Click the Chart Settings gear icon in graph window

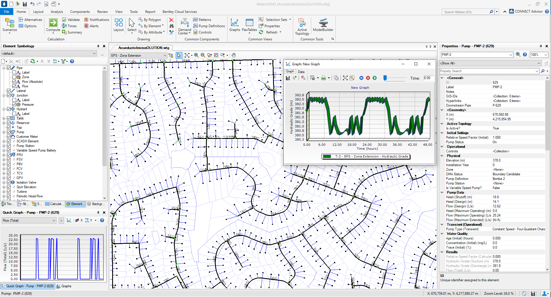pyautogui.click(x=313, y=78)
